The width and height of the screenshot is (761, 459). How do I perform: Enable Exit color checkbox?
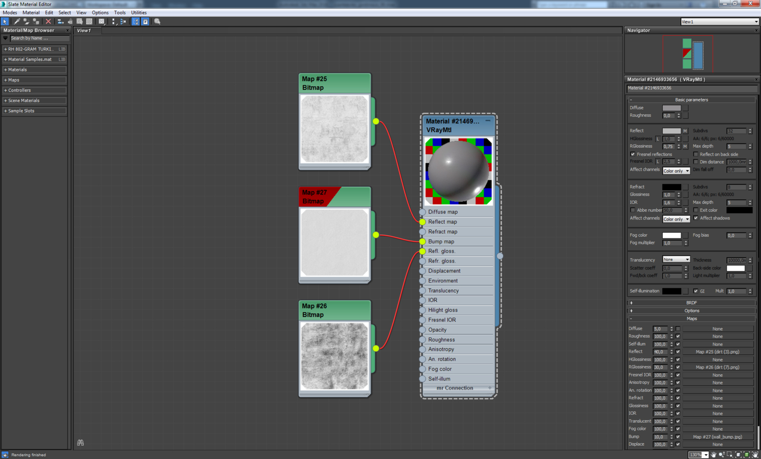click(696, 210)
